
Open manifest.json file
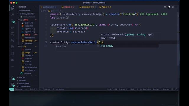pos(30,38)
